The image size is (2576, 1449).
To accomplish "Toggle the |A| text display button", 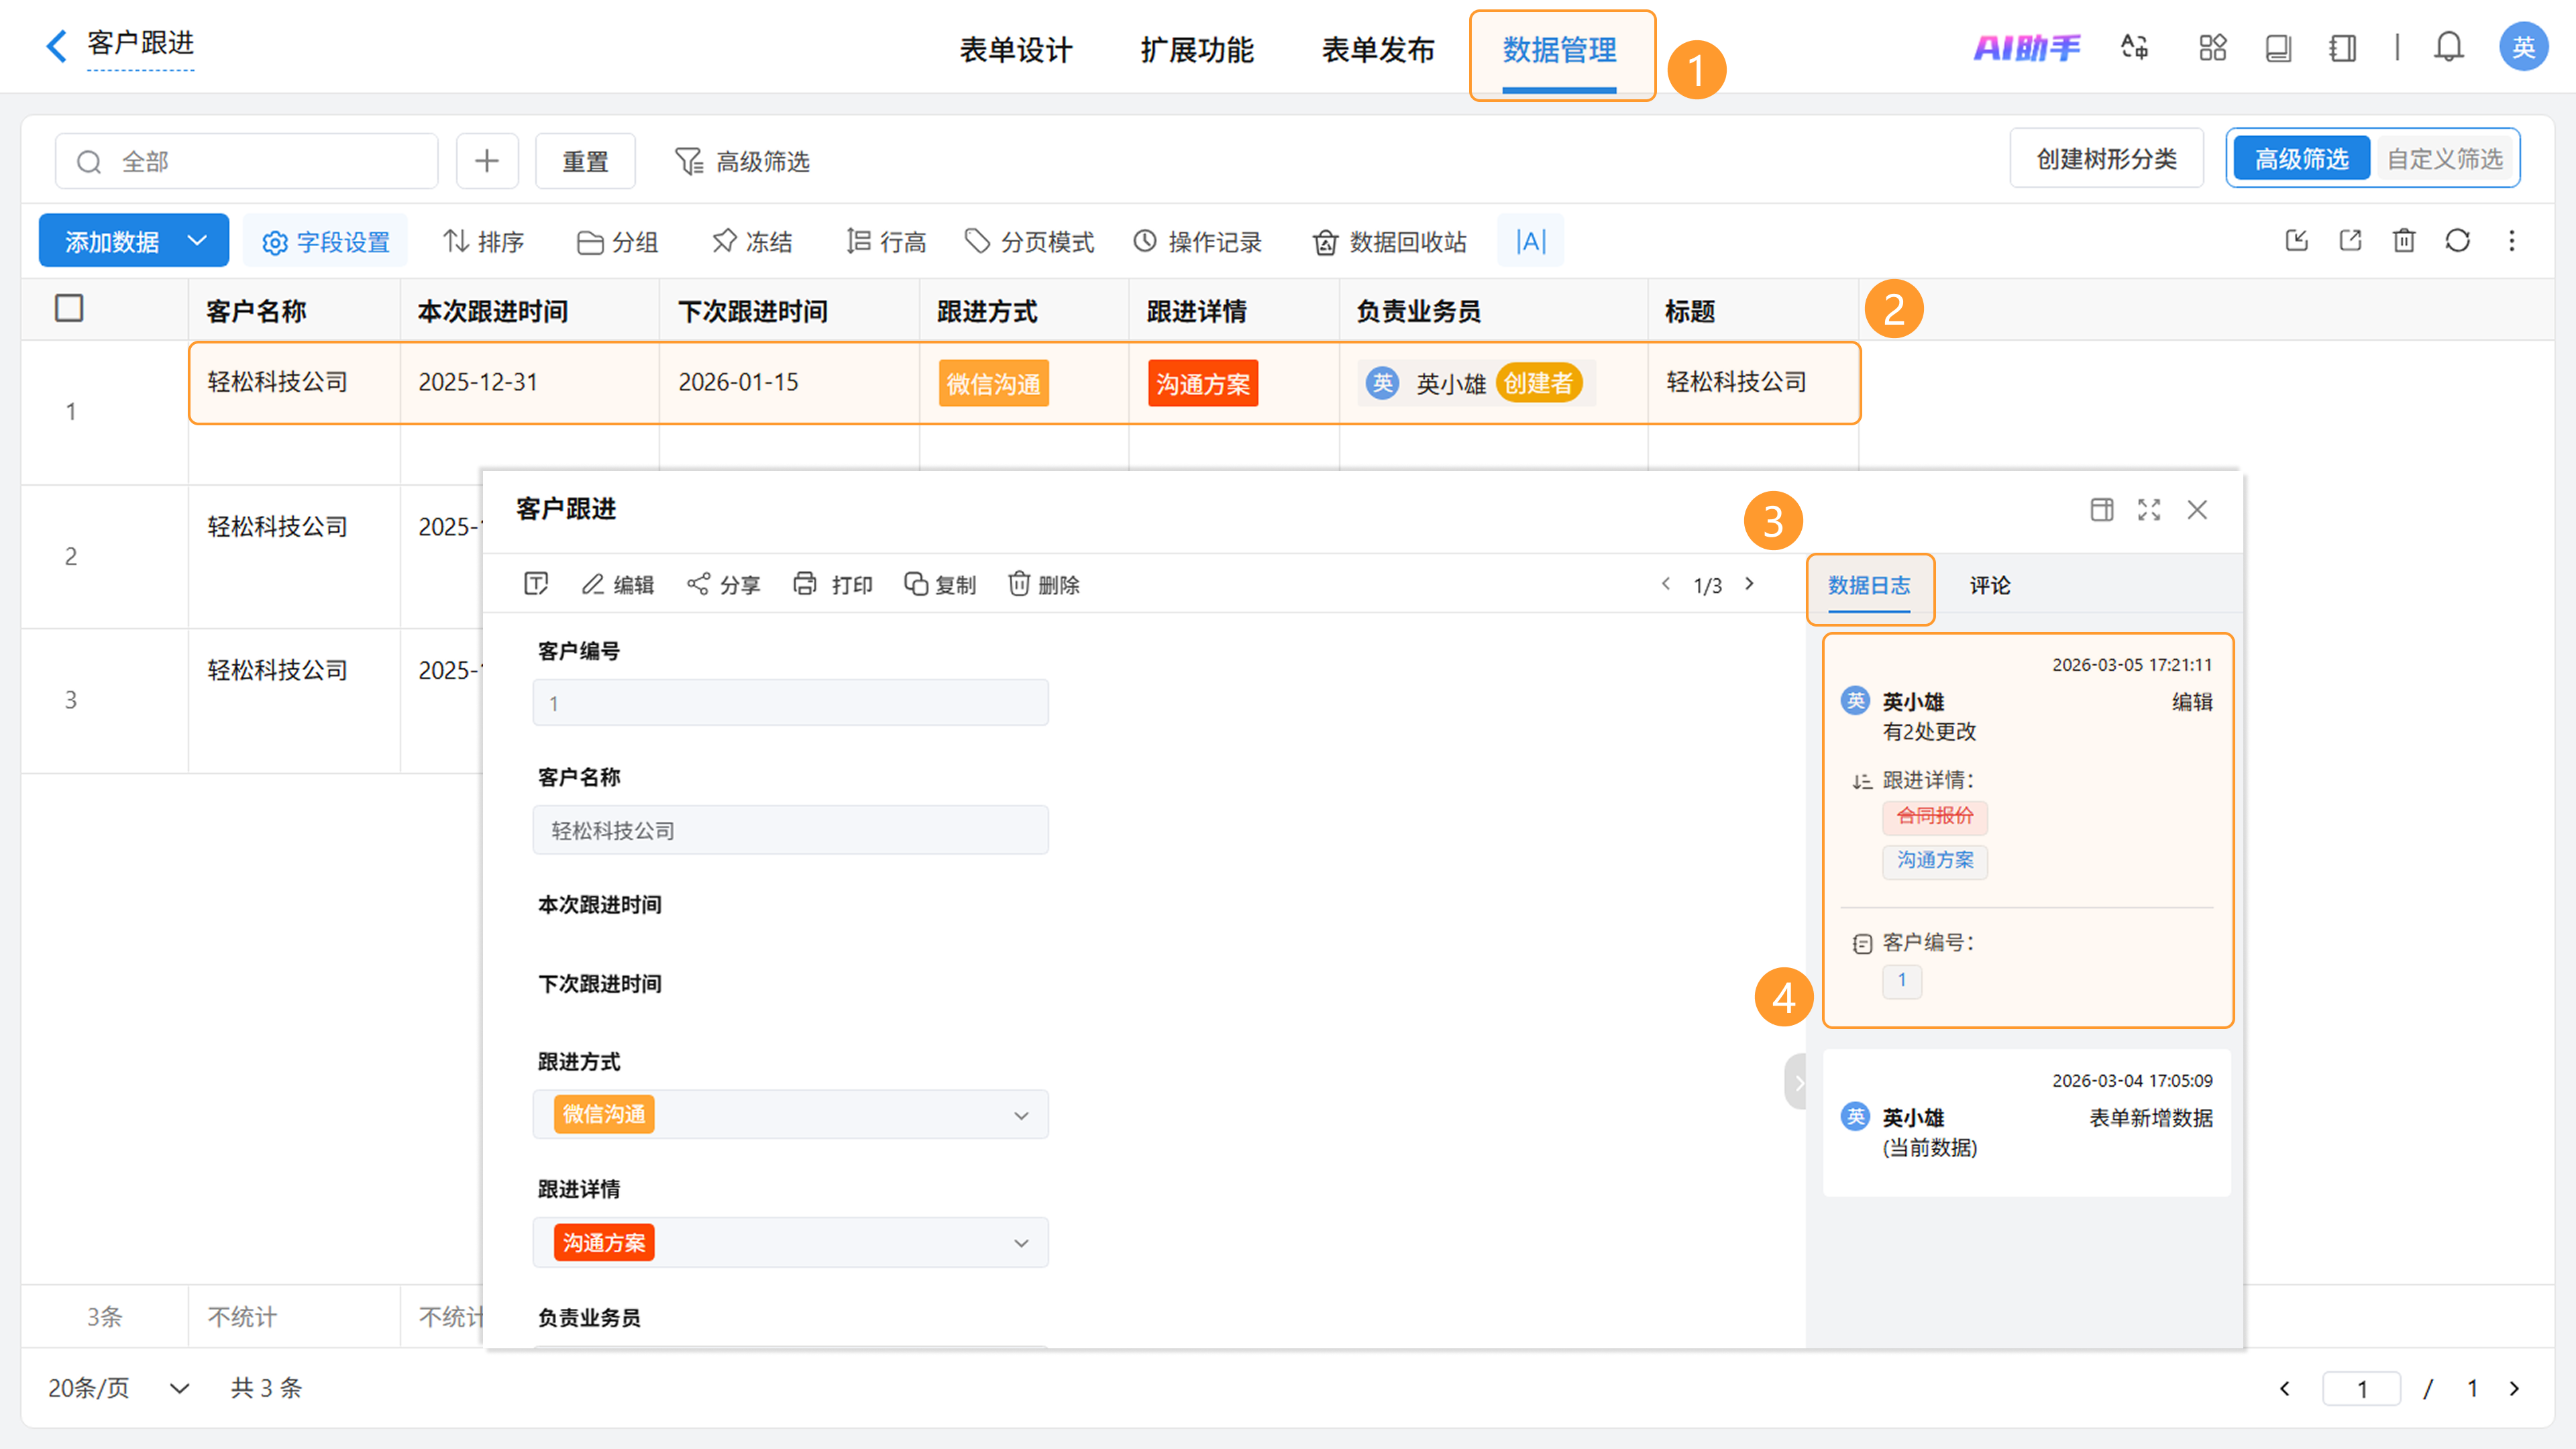I will pyautogui.click(x=1530, y=241).
